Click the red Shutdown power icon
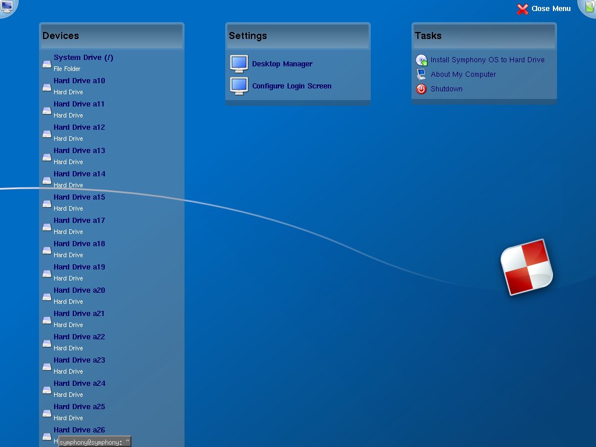The height and width of the screenshot is (447, 596). (421, 89)
